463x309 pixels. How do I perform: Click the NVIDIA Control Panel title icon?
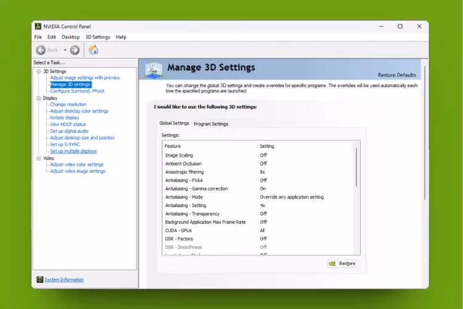pyautogui.click(x=38, y=27)
